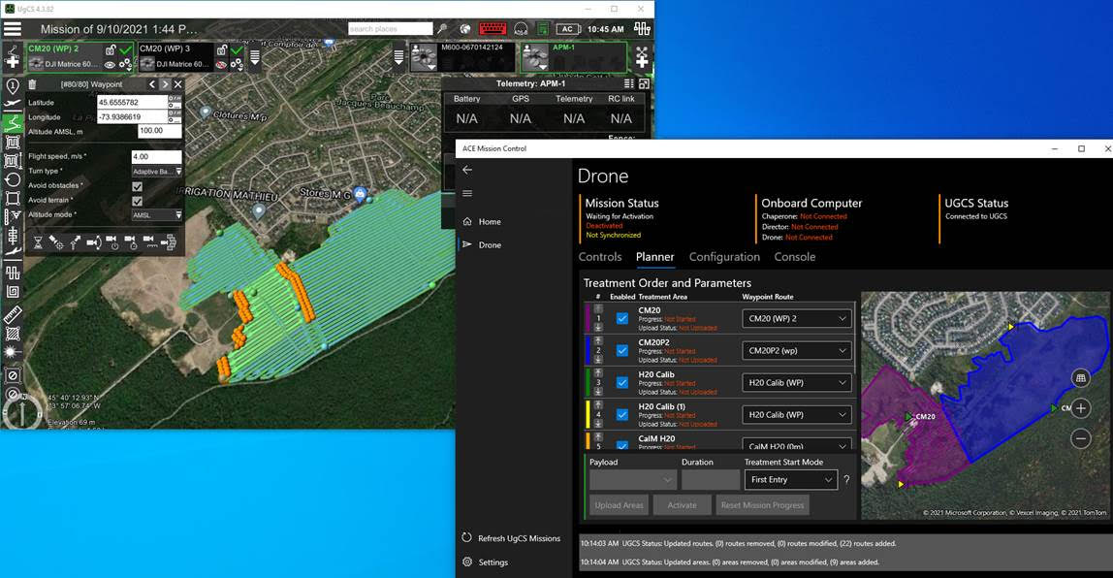Open CM20 (WP) 2 waypoint route dropdown
Screen dimensions: 1113x578
coord(796,319)
